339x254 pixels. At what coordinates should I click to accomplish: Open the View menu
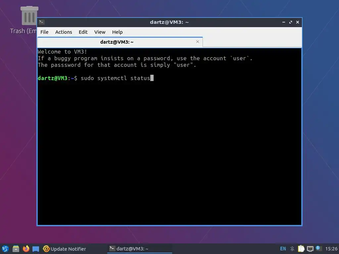[x=100, y=32]
